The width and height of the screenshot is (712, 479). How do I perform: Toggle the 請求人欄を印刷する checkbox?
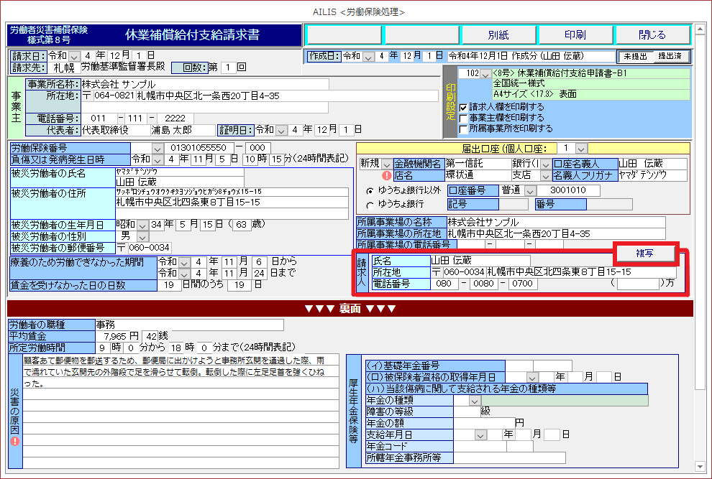pyautogui.click(x=463, y=107)
